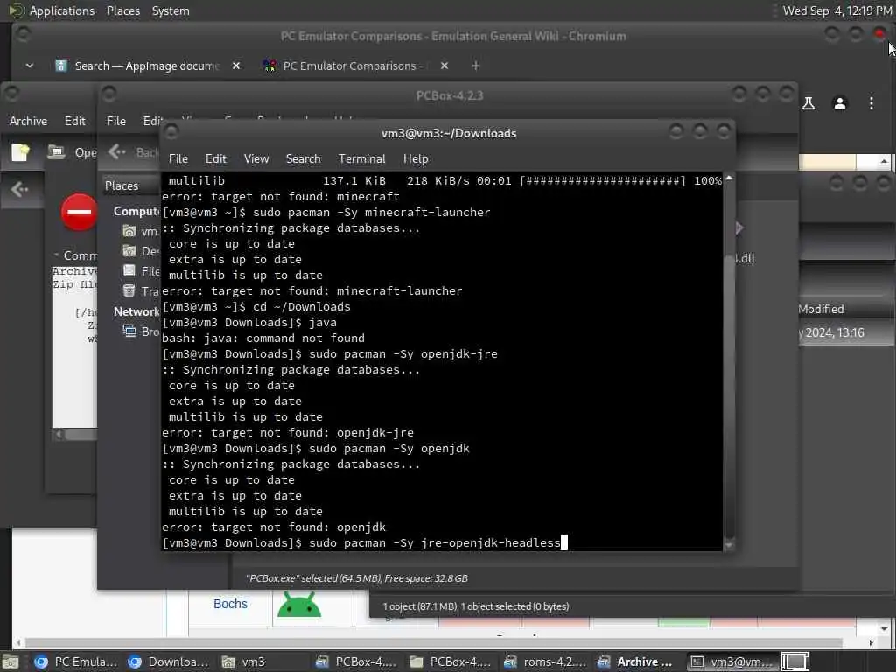Screen dimensions: 896x672
Task: Close the Search — AppImage tab
Action: coord(236,66)
